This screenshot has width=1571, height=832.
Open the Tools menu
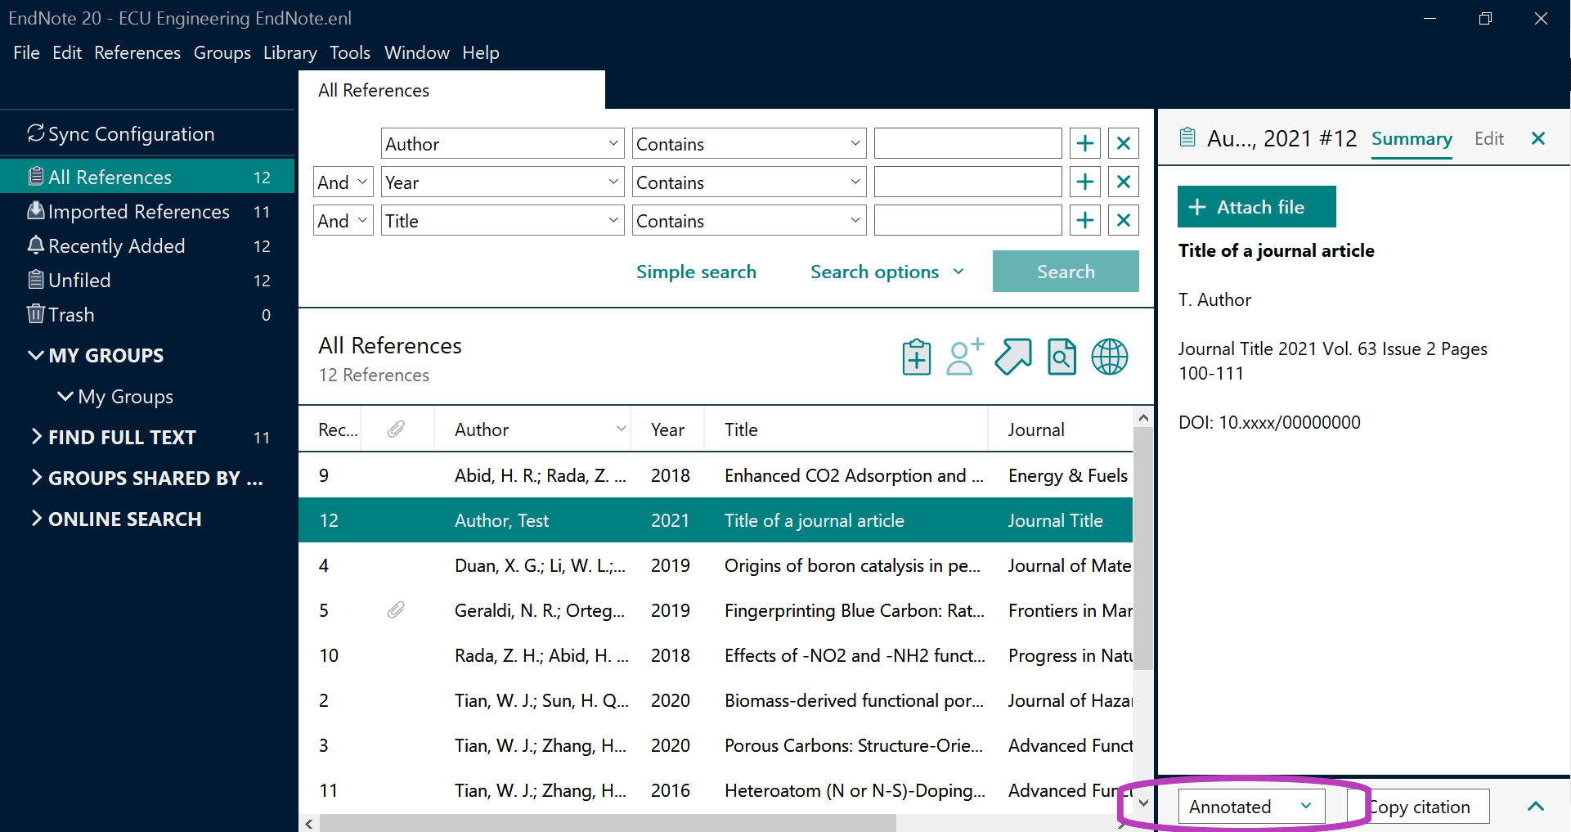(349, 52)
